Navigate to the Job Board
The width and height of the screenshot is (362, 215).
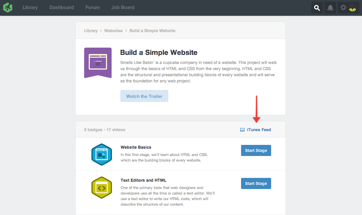tap(123, 8)
